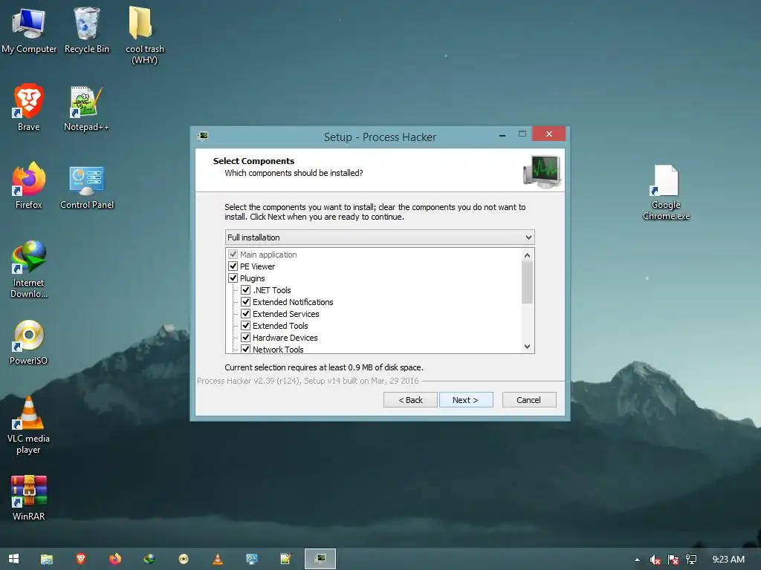This screenshot has height=570, width=761.
Task: Uncheck Extended Notifications plugin
Action: pyautogui.click(x=245, y=301)
